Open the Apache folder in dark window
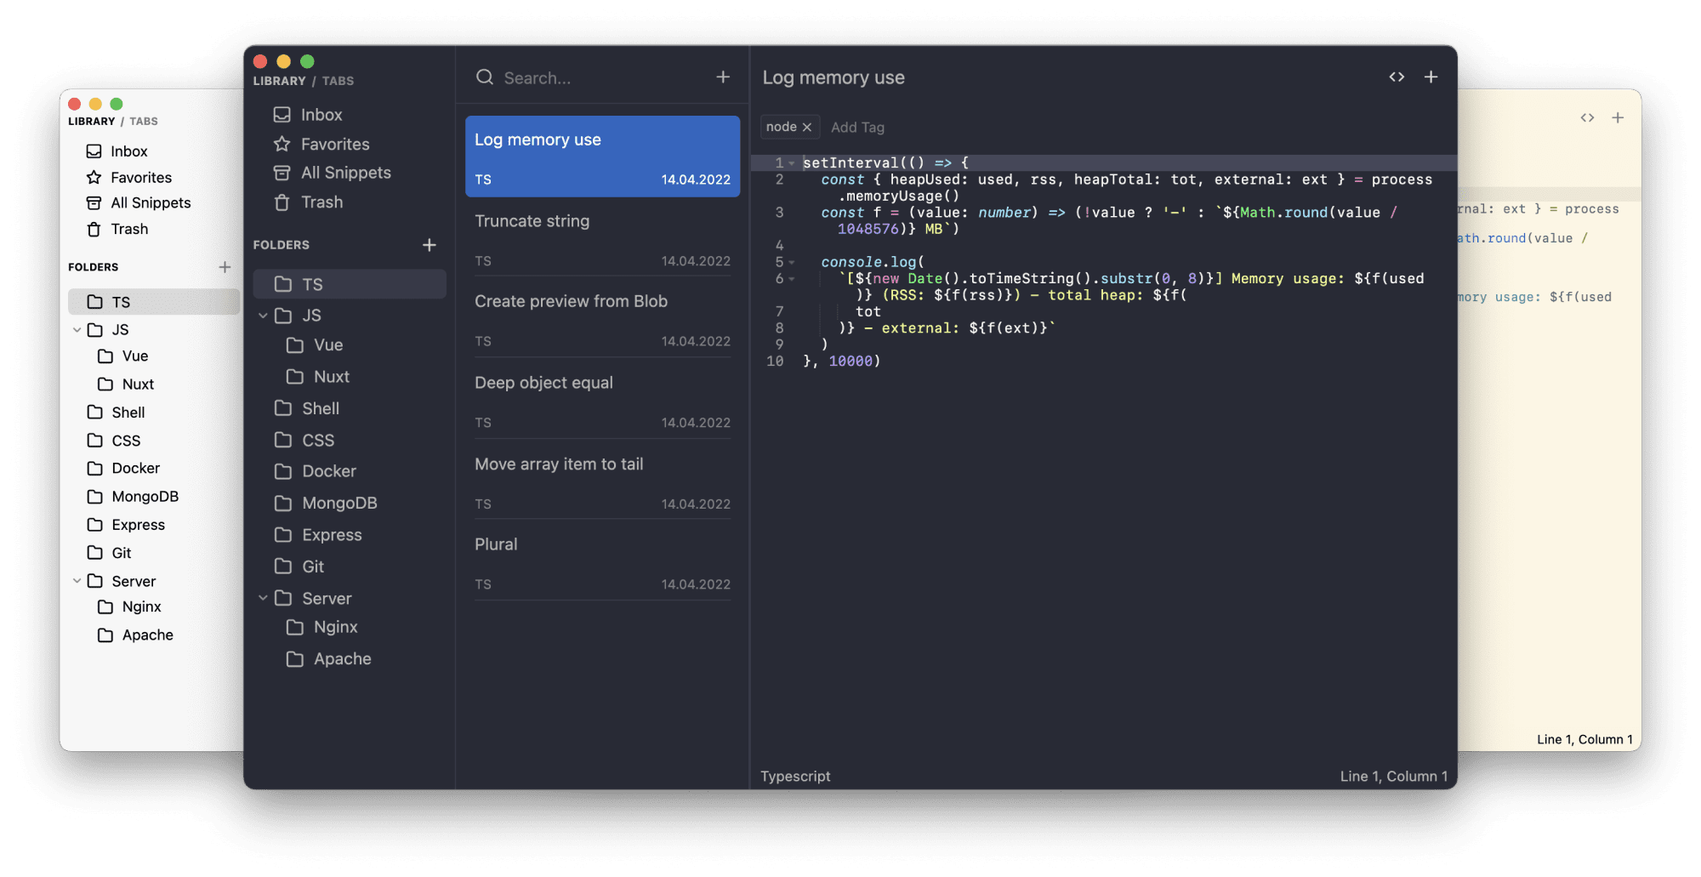The height and width of the screenshot is (877, 1701). 329,659
